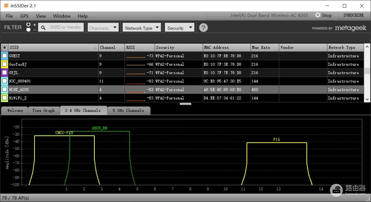Click the SSID or Vendor search field
This screenshot has width=371, height=202.
pos(66,27)
